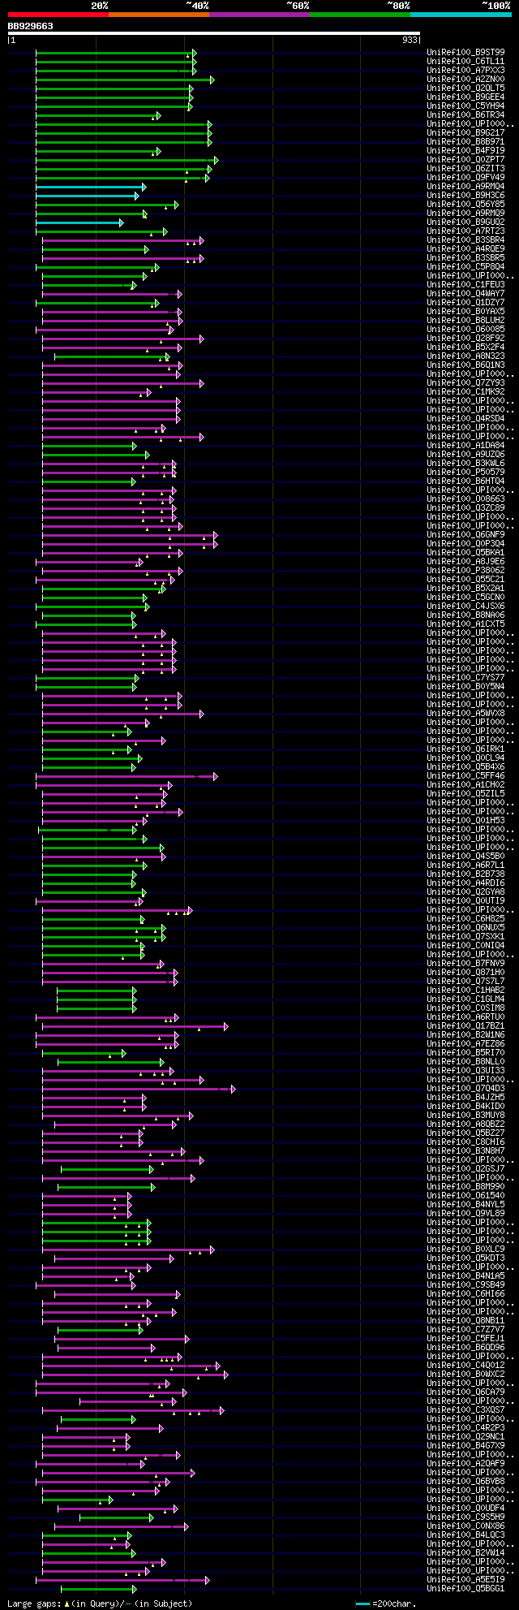Select the UniRef100_Q9FV49 label
The width and height of the screenshot is (519, 1610).
[x=465, y=178]
